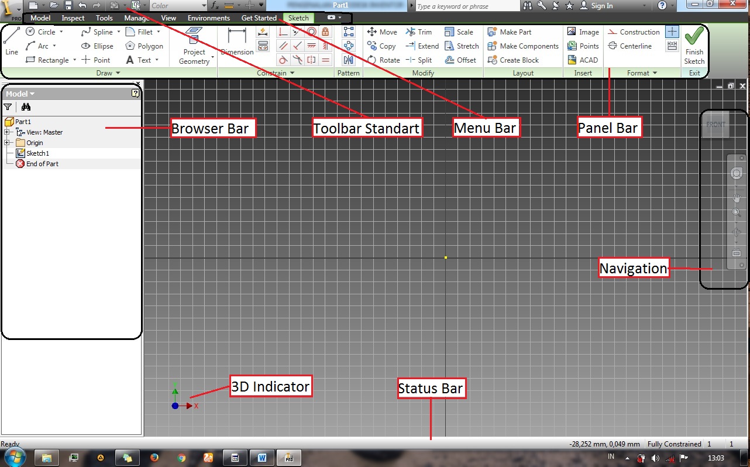Switch to the Sketch ribbon tab
750x467 pixels.
point(298,18)
